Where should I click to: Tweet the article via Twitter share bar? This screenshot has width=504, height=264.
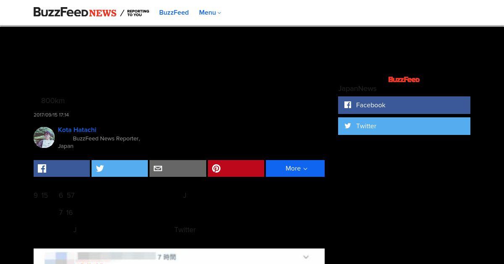click(x=120, y=168)
